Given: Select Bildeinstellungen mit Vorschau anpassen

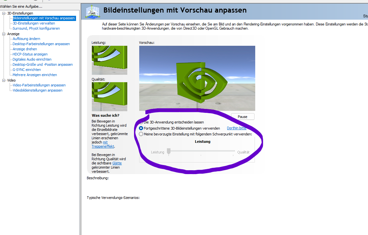Looking at the screenshot, I should pos(44,18).
